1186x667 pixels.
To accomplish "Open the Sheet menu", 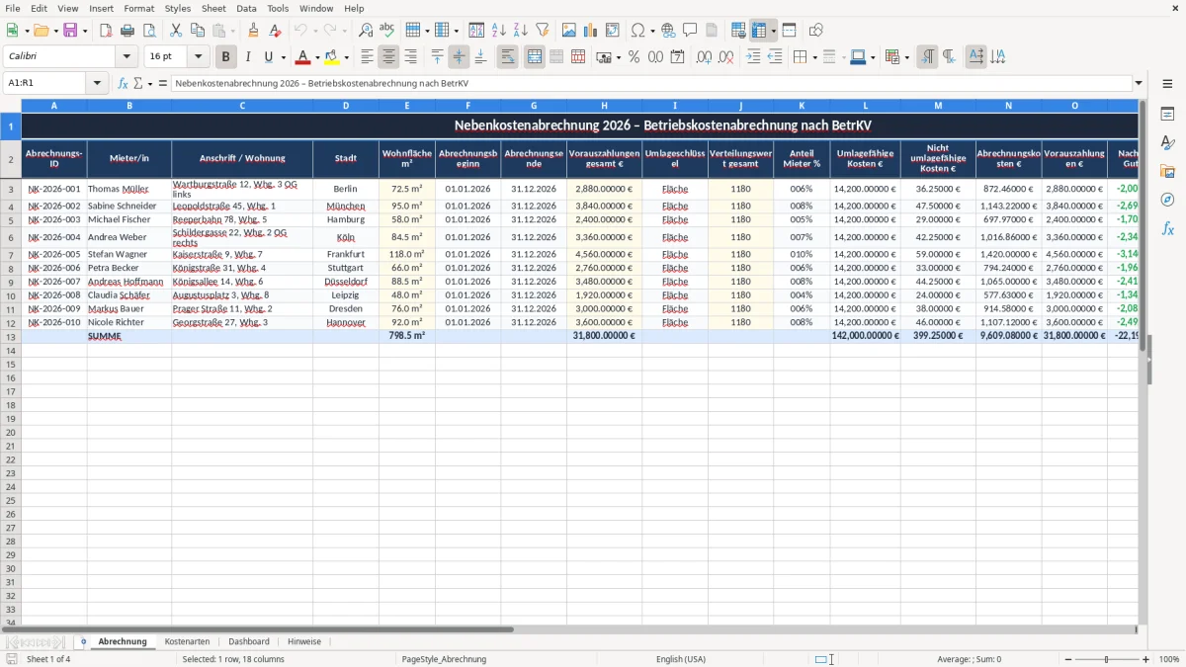I will 213,8.
